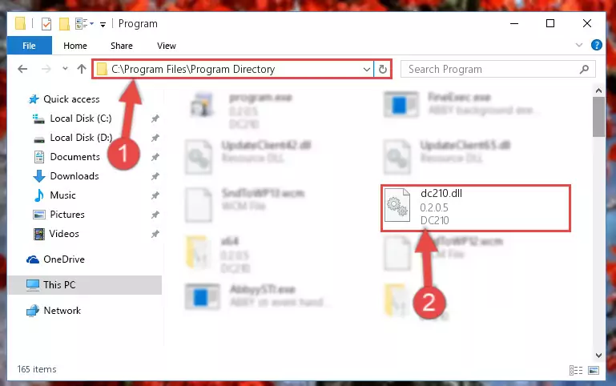Open Pictures folder in sidebar
Screen dimensions: 616x386
[x=67, y=215]
